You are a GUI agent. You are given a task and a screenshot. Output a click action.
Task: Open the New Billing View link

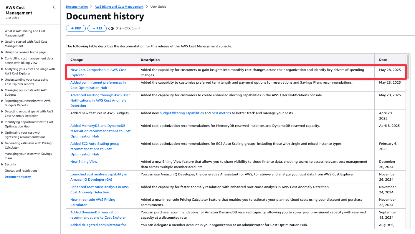click(x=84, y=162)
